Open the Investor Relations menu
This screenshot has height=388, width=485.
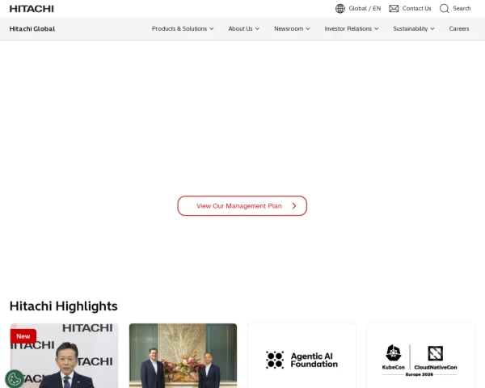point(348,29)
